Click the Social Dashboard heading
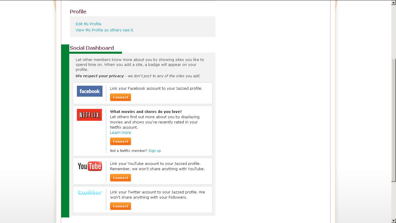The image size is (396, 223). [92, 48]
